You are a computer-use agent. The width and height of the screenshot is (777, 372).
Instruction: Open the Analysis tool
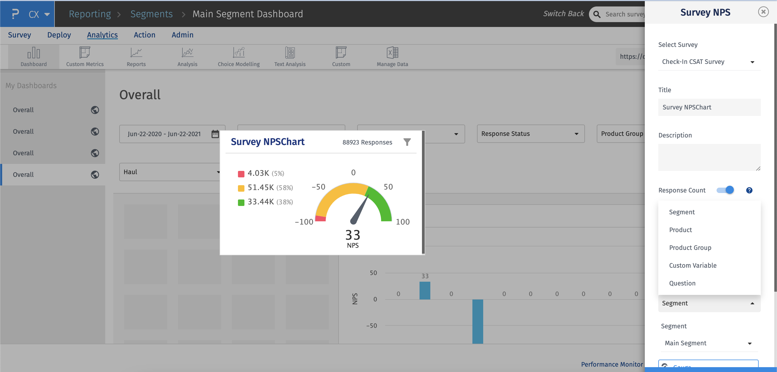(x=187, y=57)
